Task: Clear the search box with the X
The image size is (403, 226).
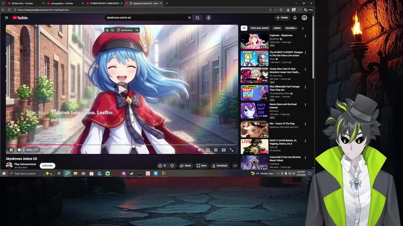Action: tap(190, 18)
